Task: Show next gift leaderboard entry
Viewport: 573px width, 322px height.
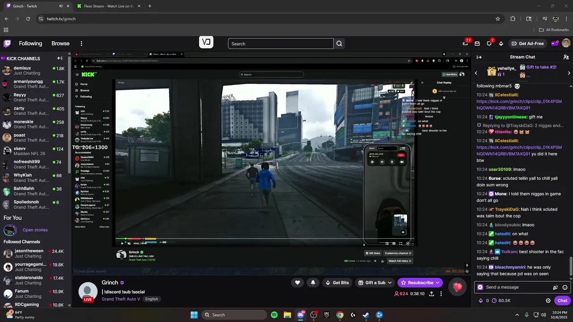Action: click(x=569, y=72)
